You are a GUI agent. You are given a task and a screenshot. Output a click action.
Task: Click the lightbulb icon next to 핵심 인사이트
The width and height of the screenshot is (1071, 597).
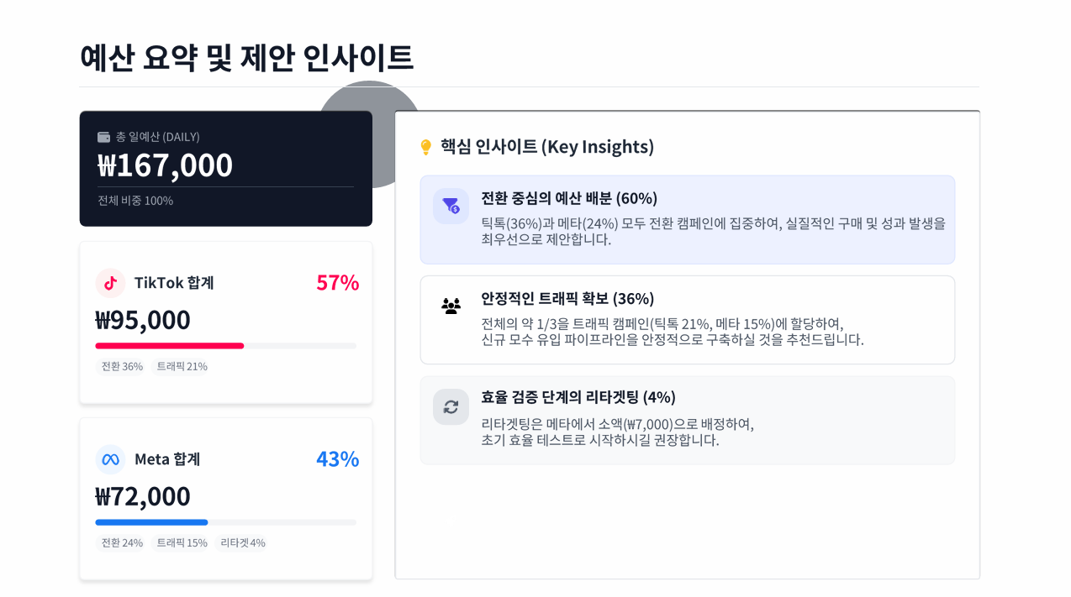[x=425, y=147]
